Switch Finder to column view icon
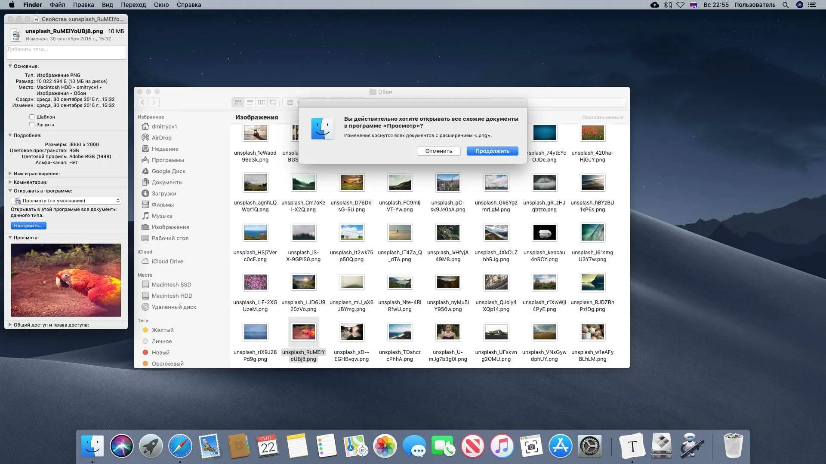Image resolution: width=826 pixels, height=464 pixels. pos(262,103)
